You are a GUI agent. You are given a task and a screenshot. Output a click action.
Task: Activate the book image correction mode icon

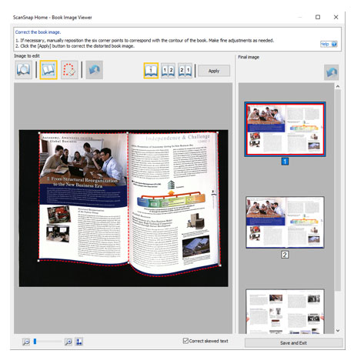48,70
